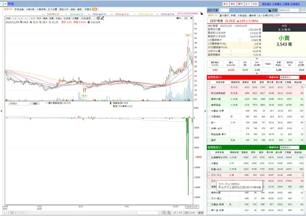Select the 6月 range button
This screenshot has height=216, width=306.
[x=180, y=213]
